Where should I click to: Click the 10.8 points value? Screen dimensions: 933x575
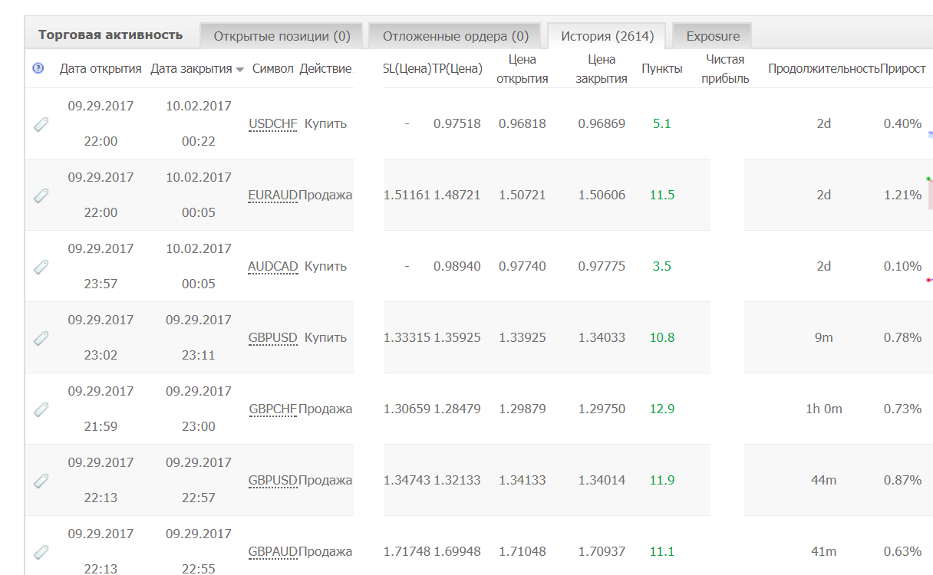pos(662,337)
